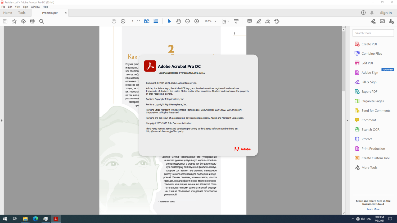Open the zoom level dropdown arrow
This screenshot has width=397, height=223.
coord(215,21)
